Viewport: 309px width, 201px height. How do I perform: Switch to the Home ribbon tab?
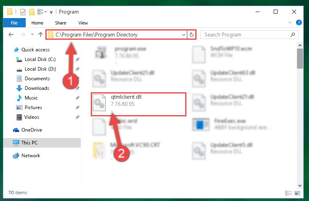point(37,23)
